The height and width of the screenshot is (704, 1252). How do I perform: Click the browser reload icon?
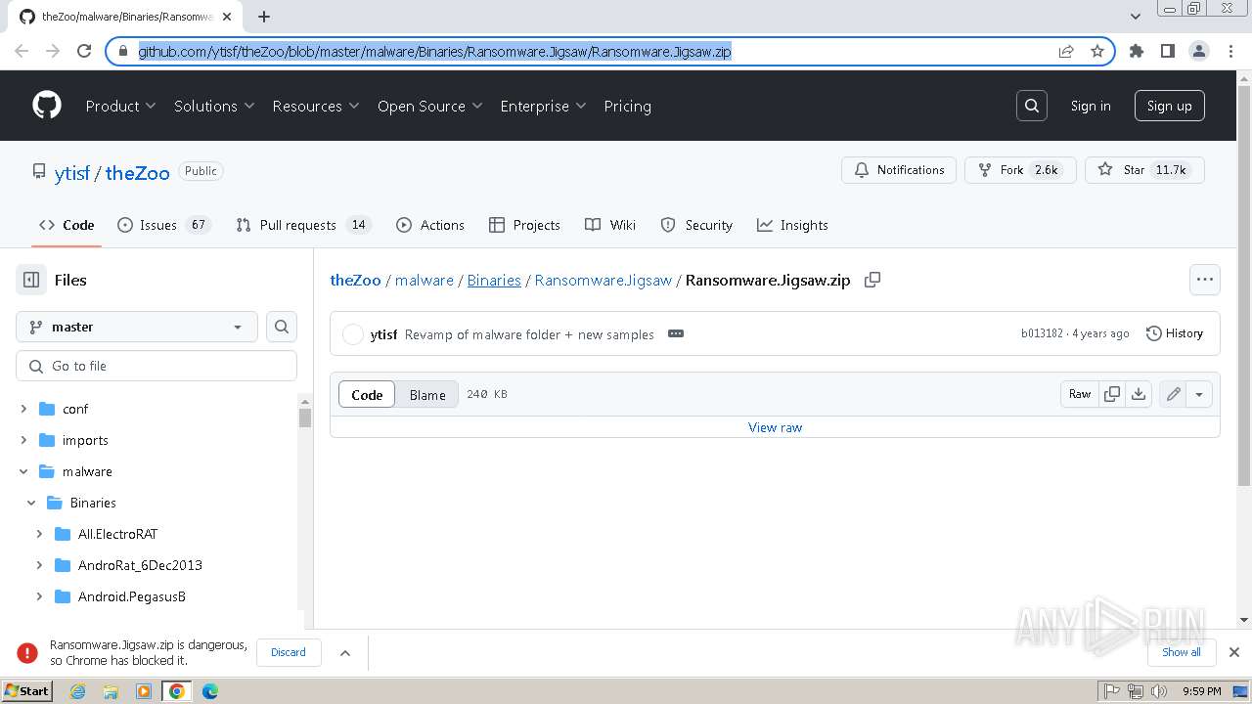84,51
